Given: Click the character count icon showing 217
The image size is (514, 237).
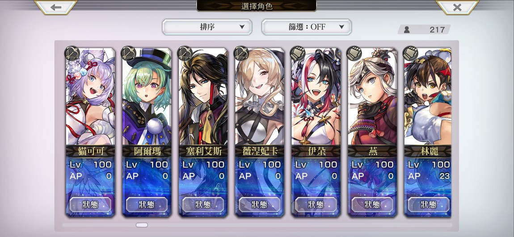Looking at the screenshot, I should (407, 30).
